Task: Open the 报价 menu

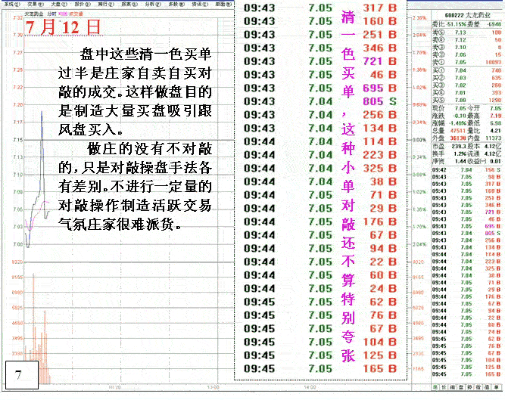Action: 80,4
